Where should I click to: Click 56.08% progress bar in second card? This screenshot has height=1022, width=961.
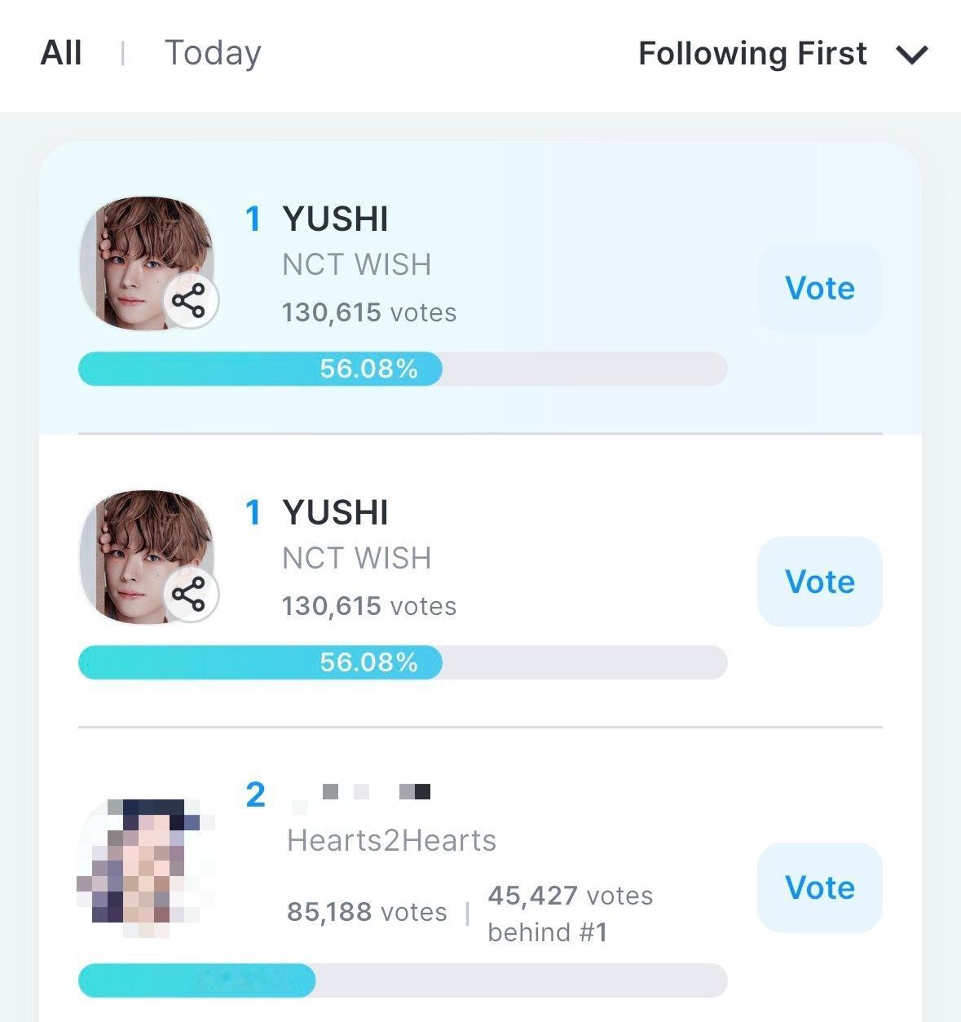pos(403,662)
